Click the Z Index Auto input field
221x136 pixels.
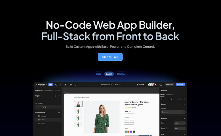[x=180, y=128]
